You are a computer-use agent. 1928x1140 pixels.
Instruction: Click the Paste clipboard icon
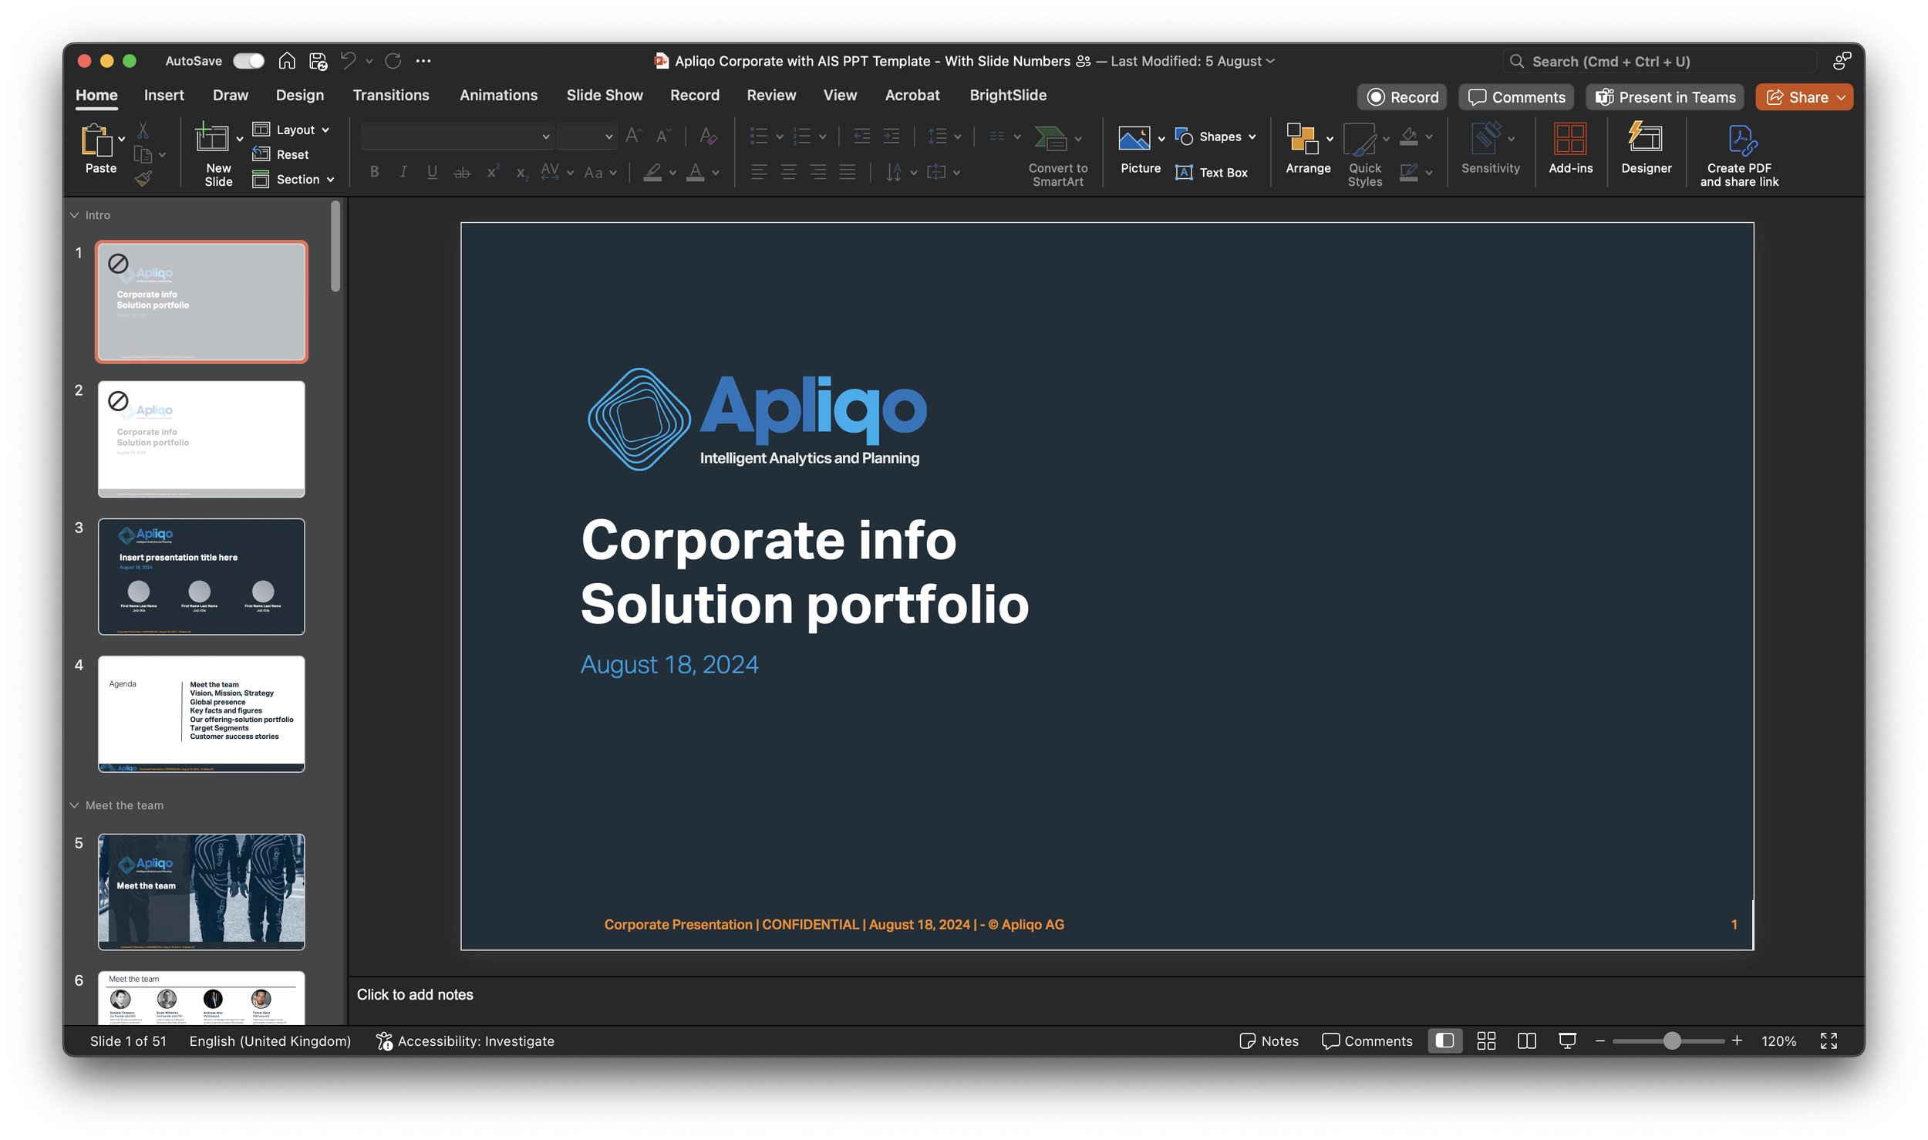click(x=97, y=140)
